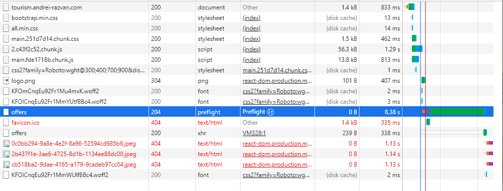This screenshot has width=503, height=191.
Task: Select KFOlCnqEu92Fr1MmWUlfBBc4.woff2 font request
Action: pyautogui.click(x=59, y=175)
